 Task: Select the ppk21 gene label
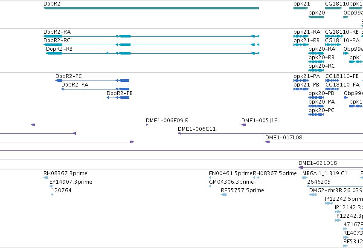(302, 4)
